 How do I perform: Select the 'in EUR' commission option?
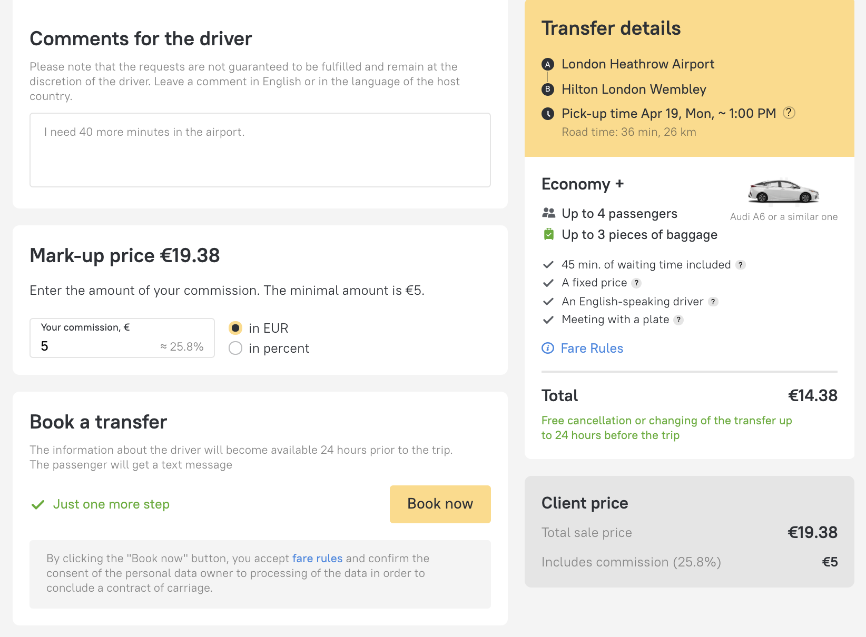235,328
